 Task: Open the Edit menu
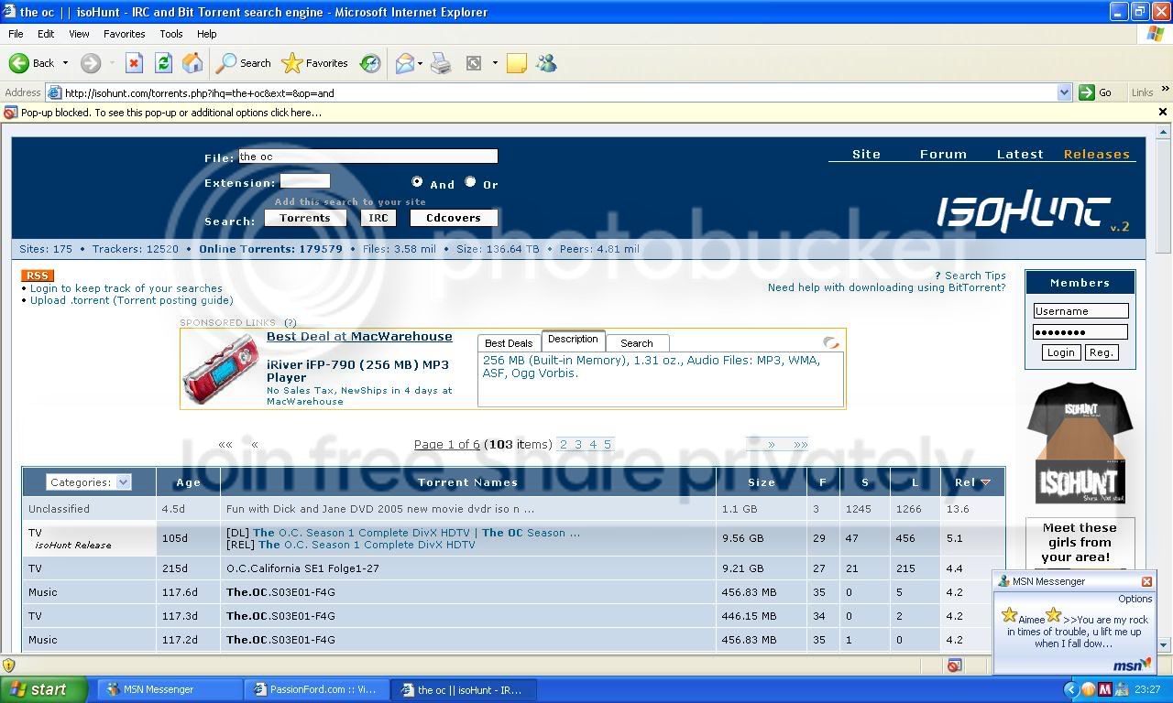tap(46, 34)
